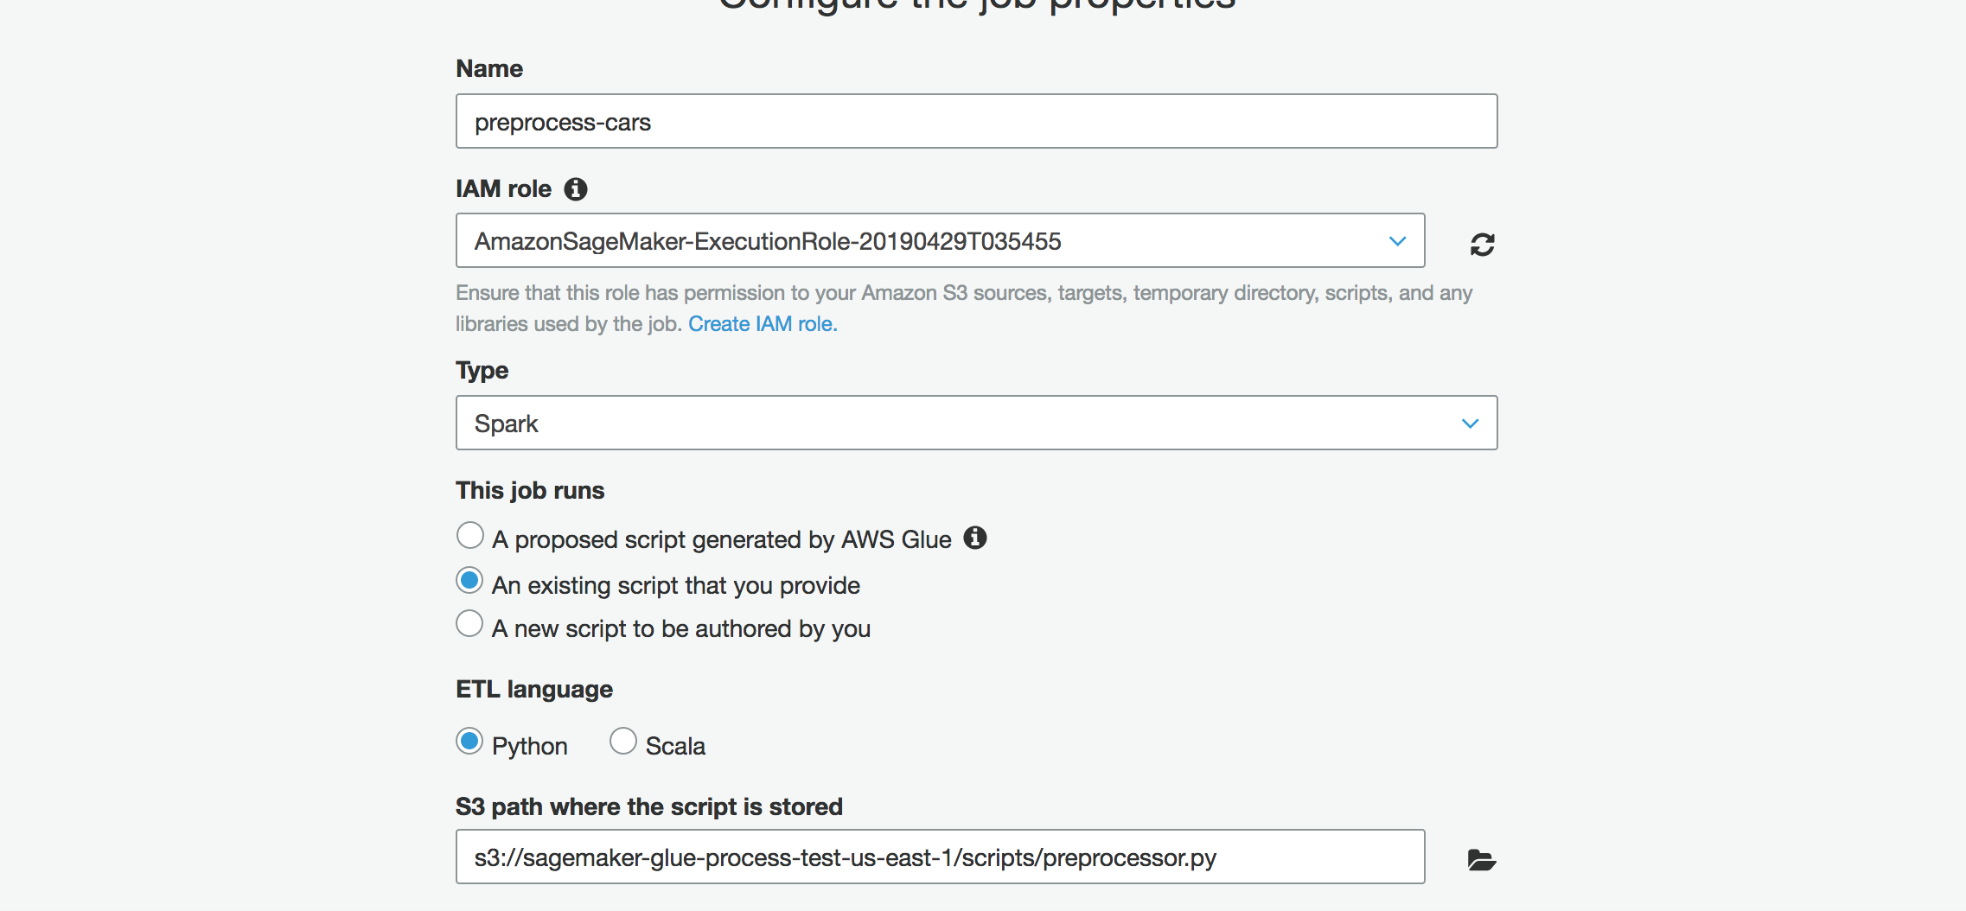Refresh the IAM role list
Screen dimensions: 1966x911
(1482, 245)
